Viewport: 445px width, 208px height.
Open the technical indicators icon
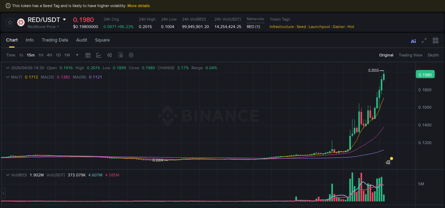[99, 55]
